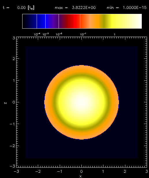Screen dimensions: 149x178
Task: Click the min value 1.0000E-15 text
Action: tap(135, 8)
